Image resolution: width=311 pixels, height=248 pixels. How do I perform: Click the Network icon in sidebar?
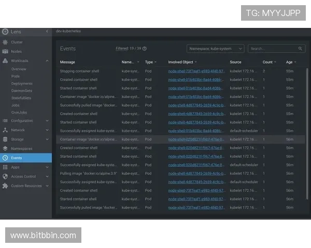(x=5, y=130)
